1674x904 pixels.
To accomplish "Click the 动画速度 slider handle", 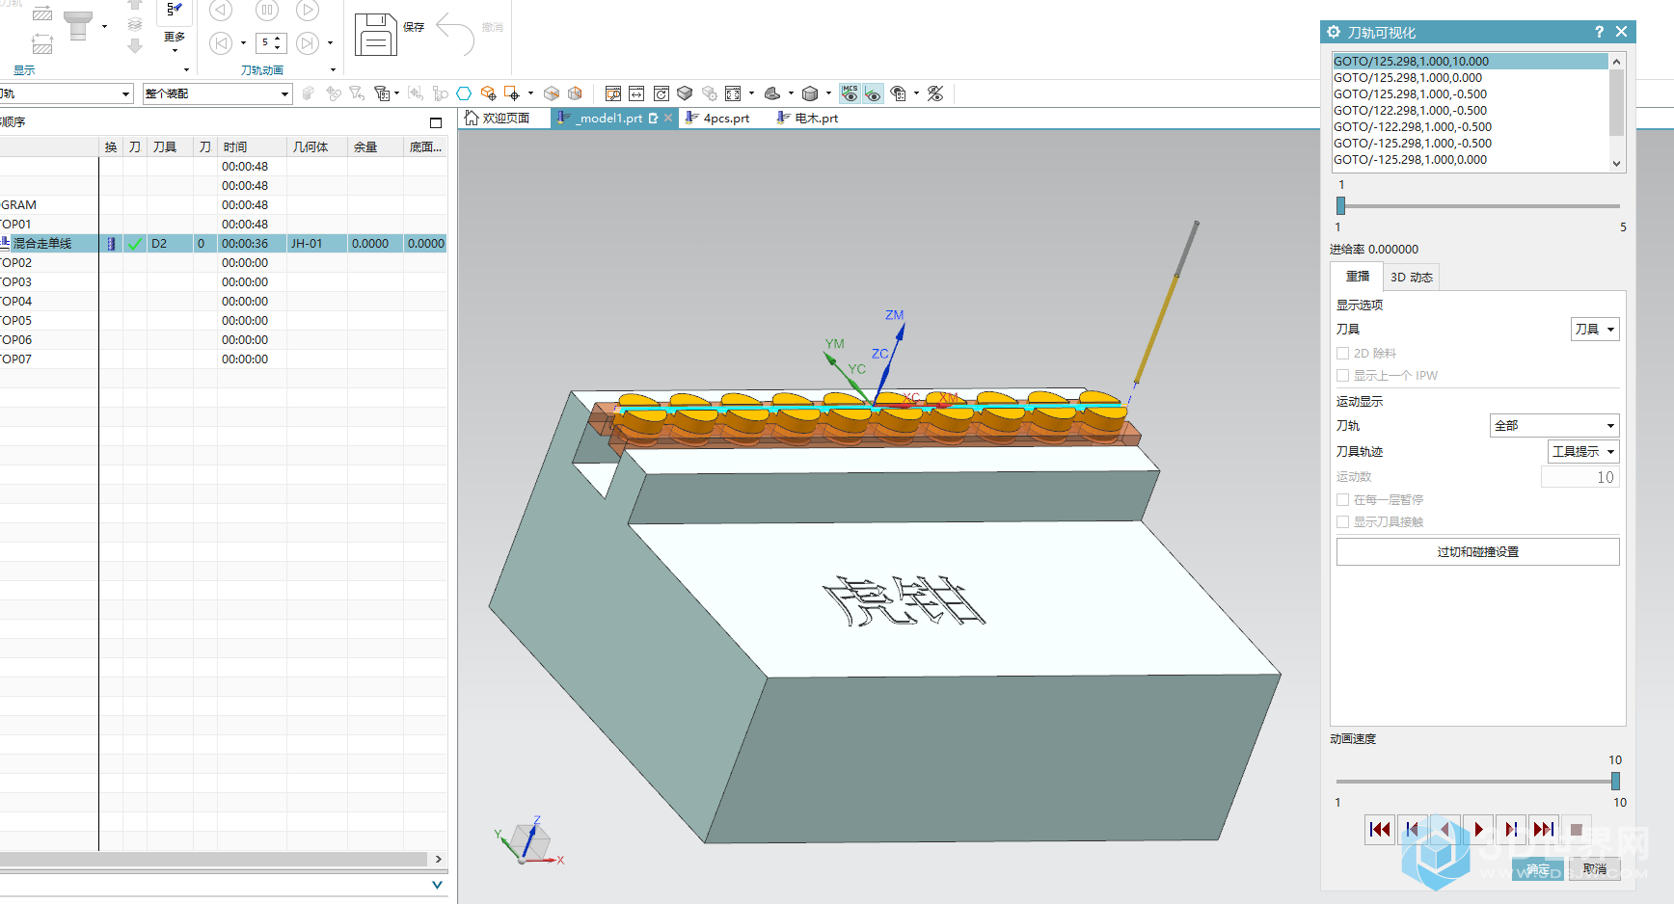I will pyautogui.click(x=1615, y=782).
